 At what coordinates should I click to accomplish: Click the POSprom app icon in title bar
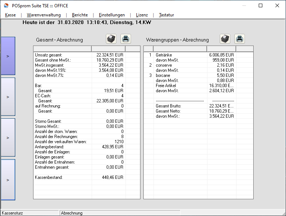[x=6, y=6]
